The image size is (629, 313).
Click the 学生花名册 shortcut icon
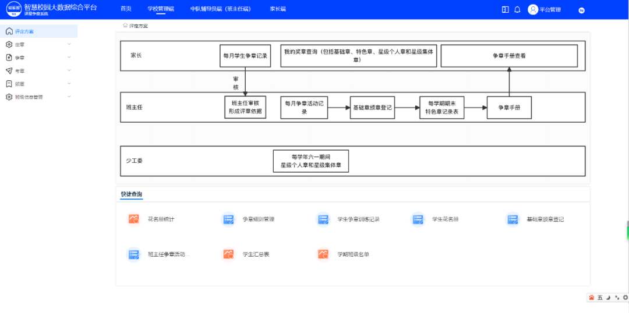[x=418, y=219]
